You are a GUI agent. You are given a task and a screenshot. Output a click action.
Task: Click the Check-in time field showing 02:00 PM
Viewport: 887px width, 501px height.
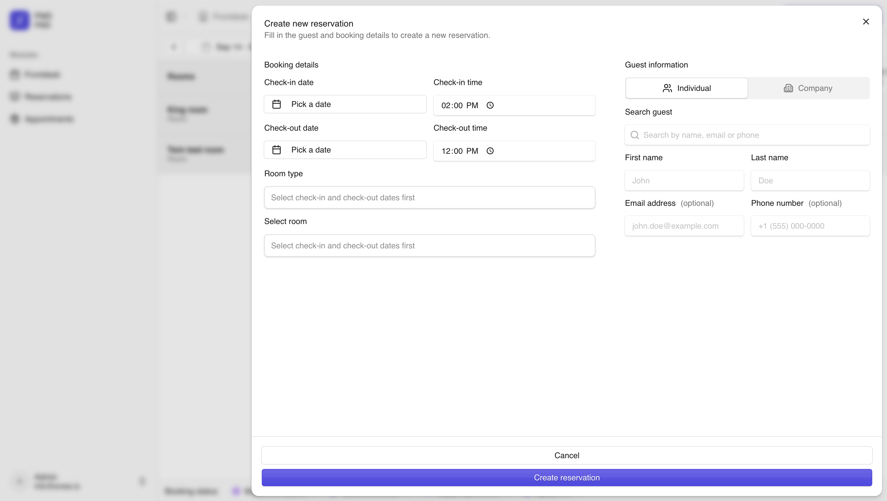(514, 105)
